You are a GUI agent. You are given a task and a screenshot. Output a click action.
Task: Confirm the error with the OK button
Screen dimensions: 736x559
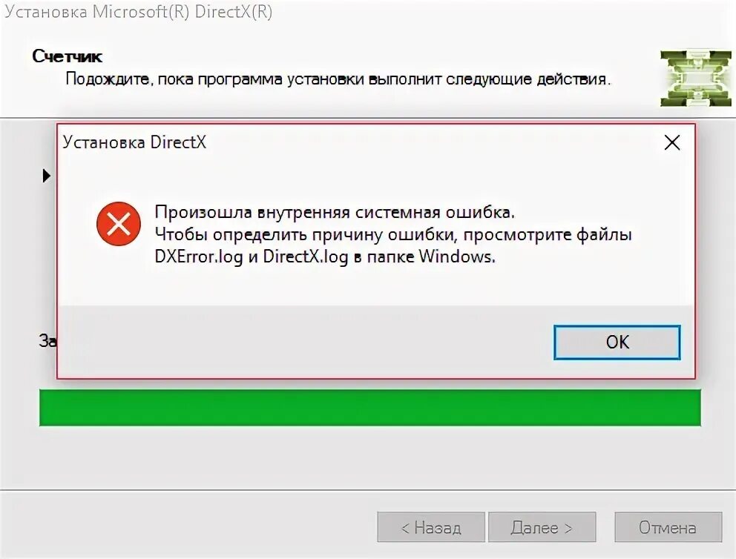(617, 343)
